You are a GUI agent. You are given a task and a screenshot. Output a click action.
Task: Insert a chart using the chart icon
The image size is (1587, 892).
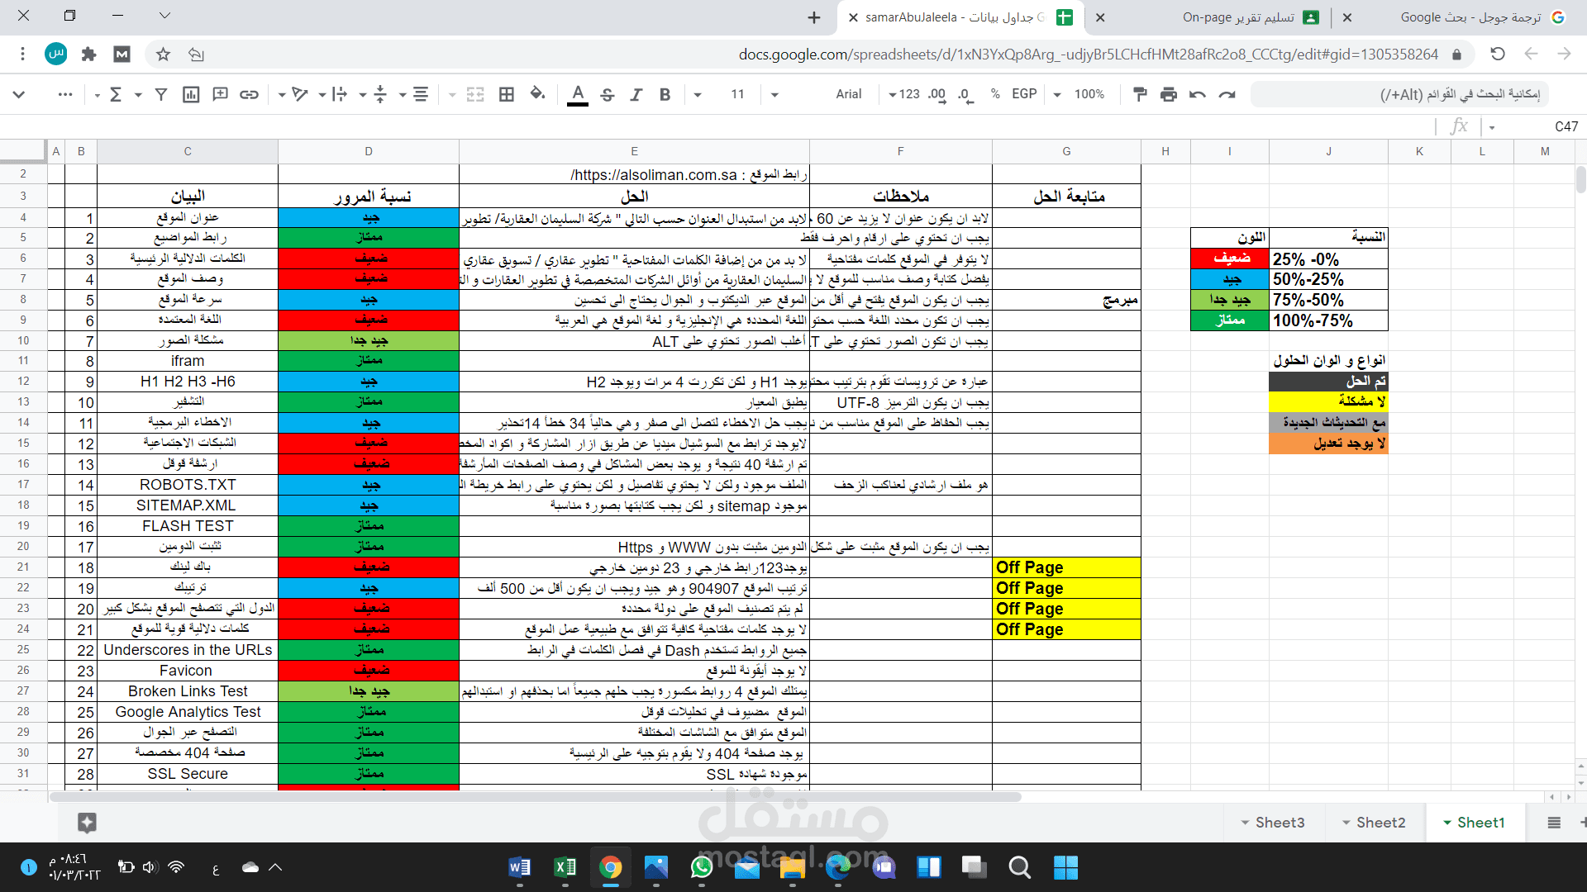point(191,94)
